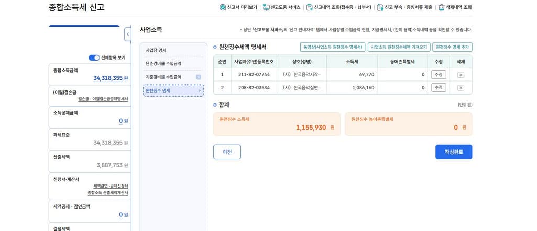Open the 삭제내역 조회 trash icon

[x=442, y=7]
